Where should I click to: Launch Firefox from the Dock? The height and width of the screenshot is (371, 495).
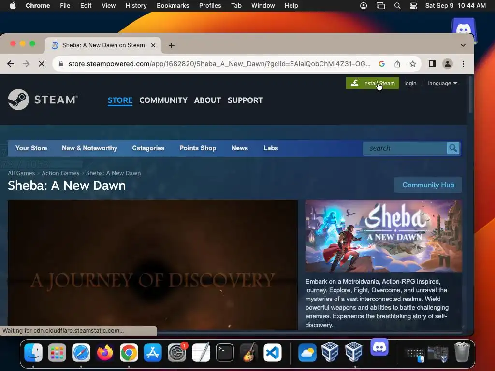point(105,352)
